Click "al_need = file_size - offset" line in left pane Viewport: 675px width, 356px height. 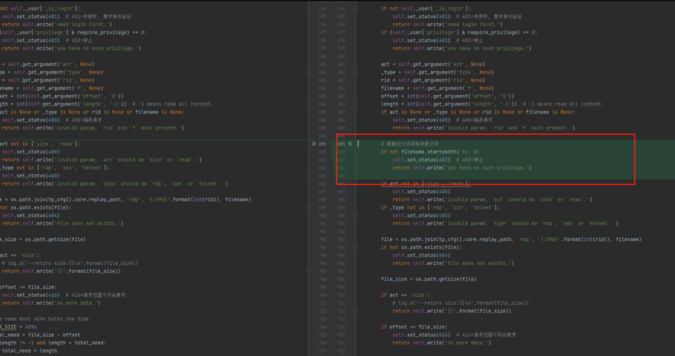[x=40, y=335]
